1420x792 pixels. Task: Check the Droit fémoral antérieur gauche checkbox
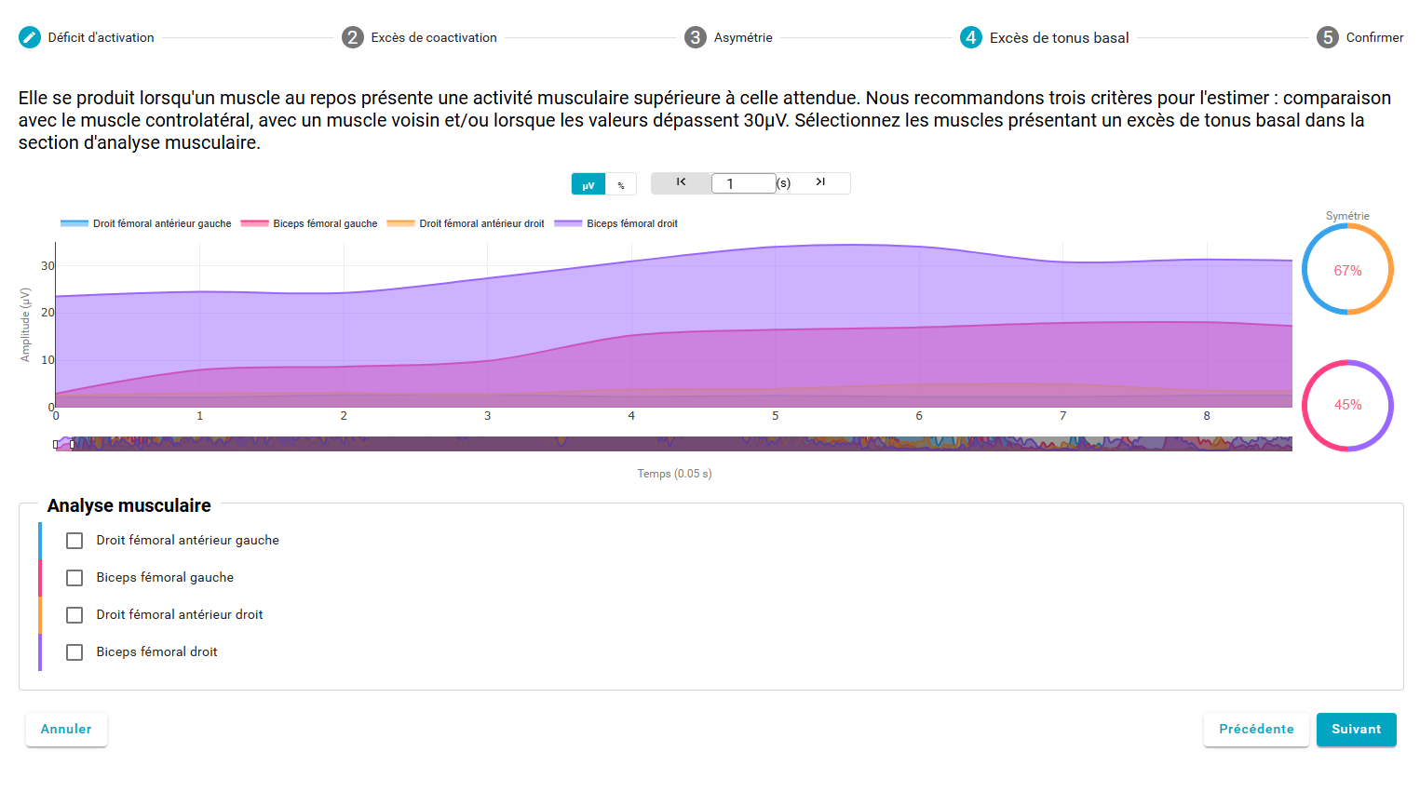coord(74,541)
